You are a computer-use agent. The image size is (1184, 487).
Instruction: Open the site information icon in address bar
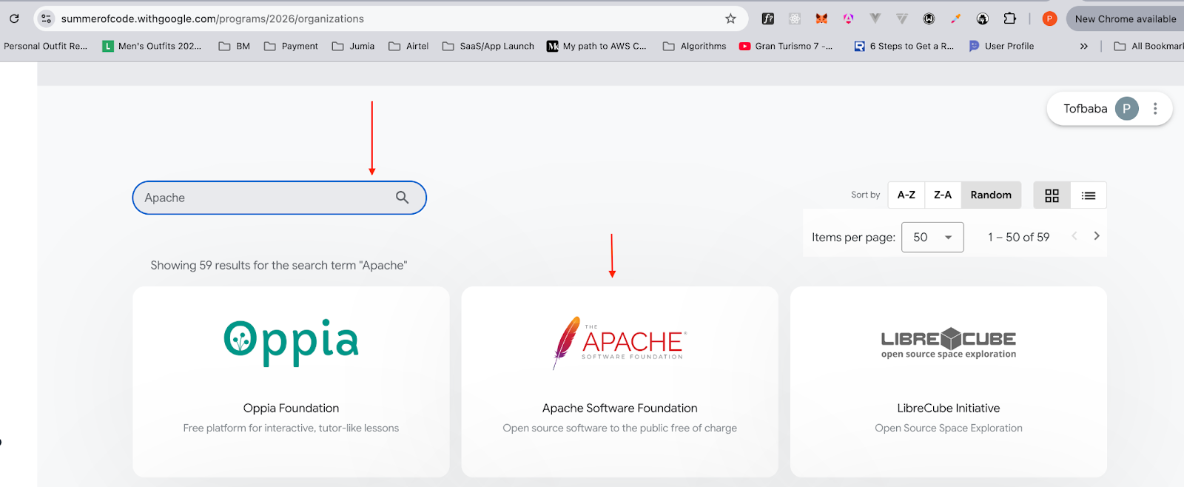(x=46, y=19)
